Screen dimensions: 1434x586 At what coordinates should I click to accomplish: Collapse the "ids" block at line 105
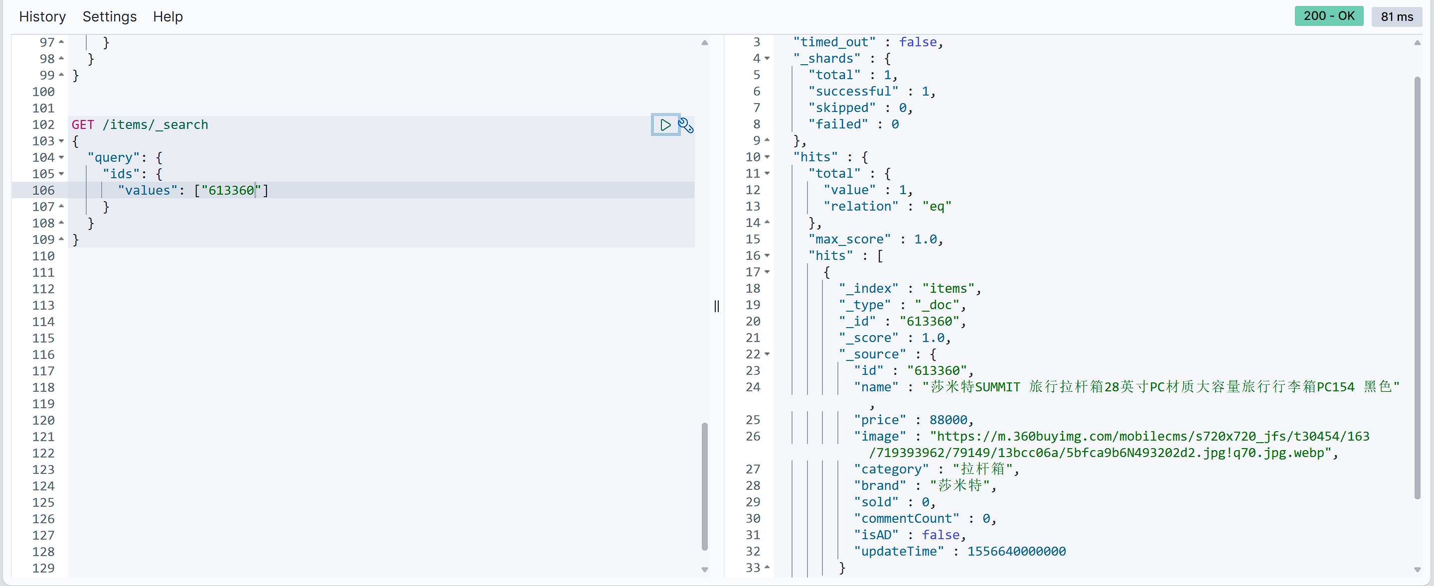(61, 174)
